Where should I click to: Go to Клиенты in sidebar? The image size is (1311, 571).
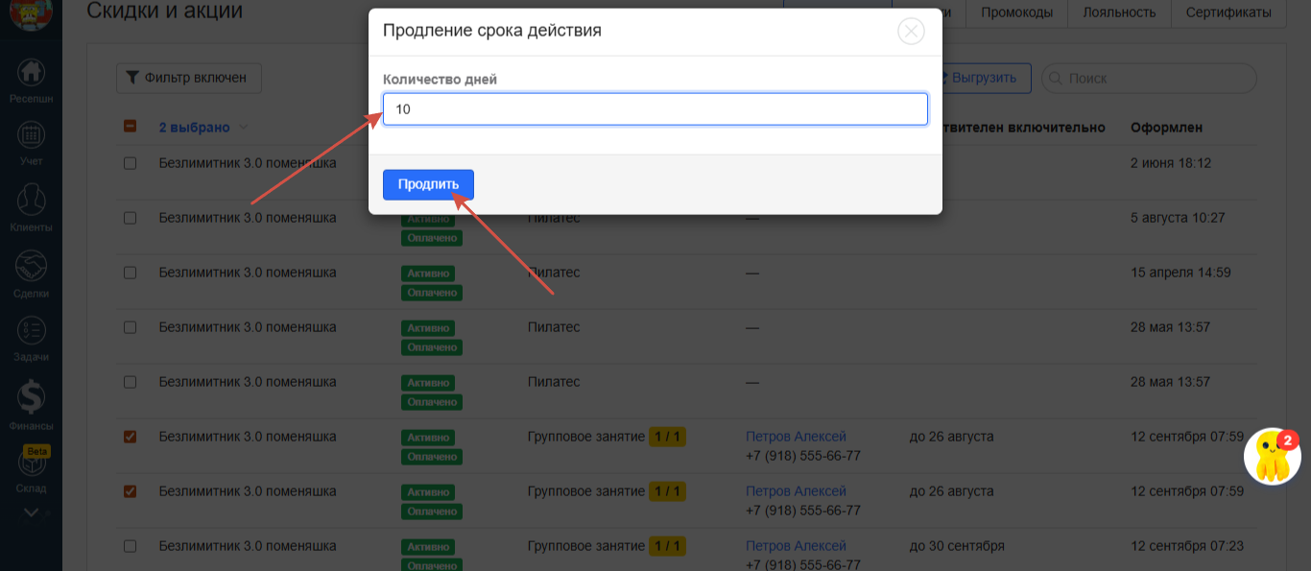(x=31, y=207)
